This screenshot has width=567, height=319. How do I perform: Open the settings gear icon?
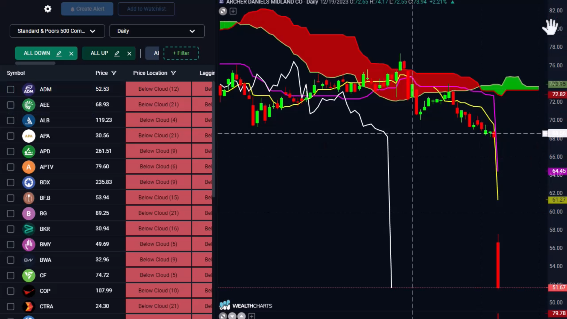point(48,9)
